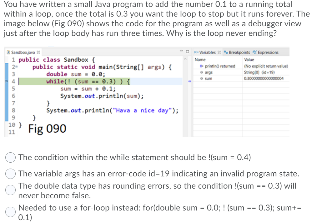Click the variable icon next to sum
This screenshot has width=332, height=223.
click(201, 78)
